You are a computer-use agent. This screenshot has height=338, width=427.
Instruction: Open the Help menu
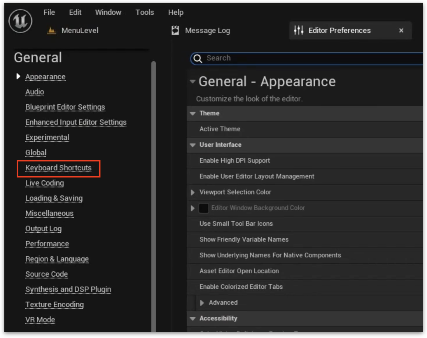click(176, 12)
